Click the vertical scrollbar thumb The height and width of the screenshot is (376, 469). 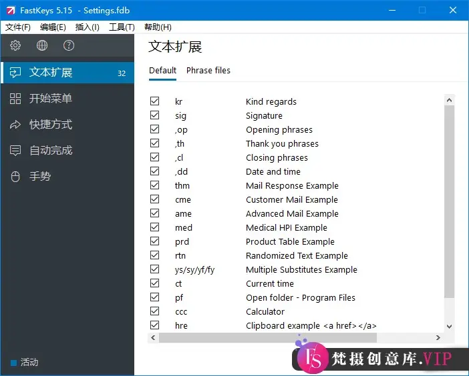tap(449, 201)
